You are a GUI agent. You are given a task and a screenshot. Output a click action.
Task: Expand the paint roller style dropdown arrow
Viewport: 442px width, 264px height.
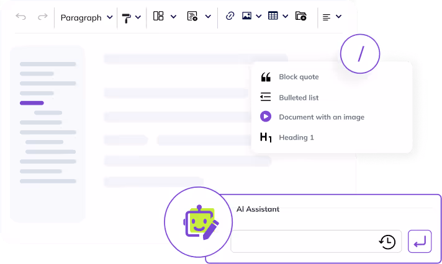coord(138,17)
